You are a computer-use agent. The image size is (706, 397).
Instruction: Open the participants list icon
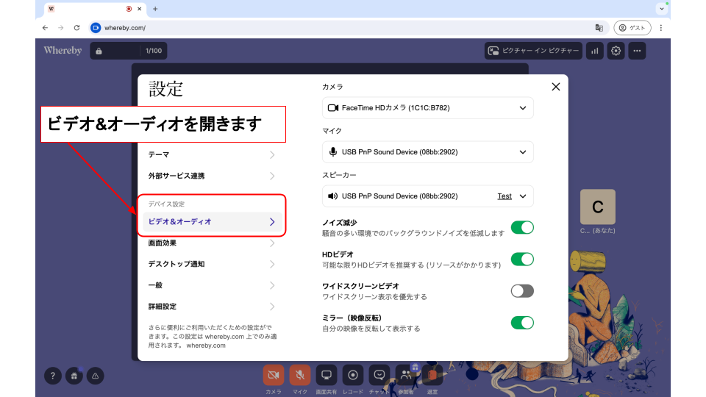[x=406, y=375]
